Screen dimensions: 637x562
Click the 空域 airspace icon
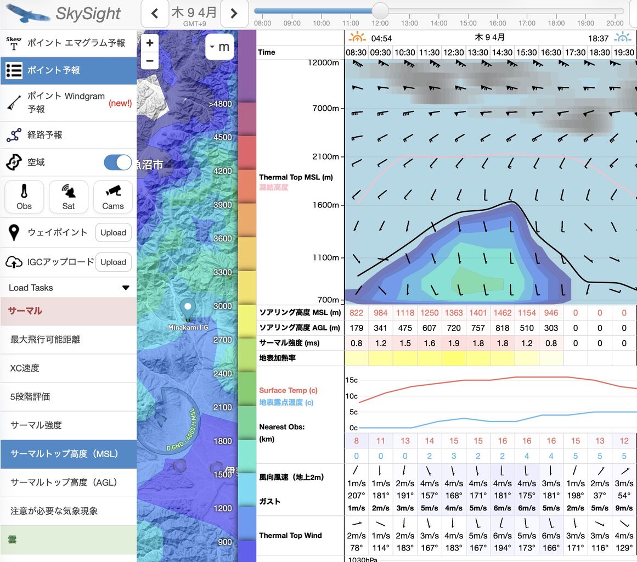click(x=14, y=162)
